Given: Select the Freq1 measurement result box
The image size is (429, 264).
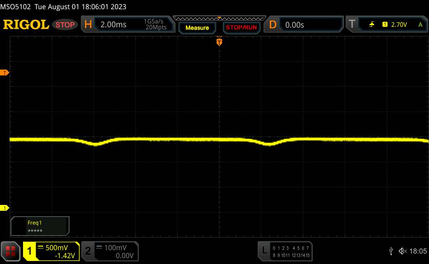Looking at the screenshot, I should click(40, 226).
